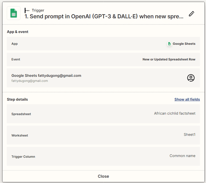Click the New or Updated Spreadsheet Row value

pos(169,59)
